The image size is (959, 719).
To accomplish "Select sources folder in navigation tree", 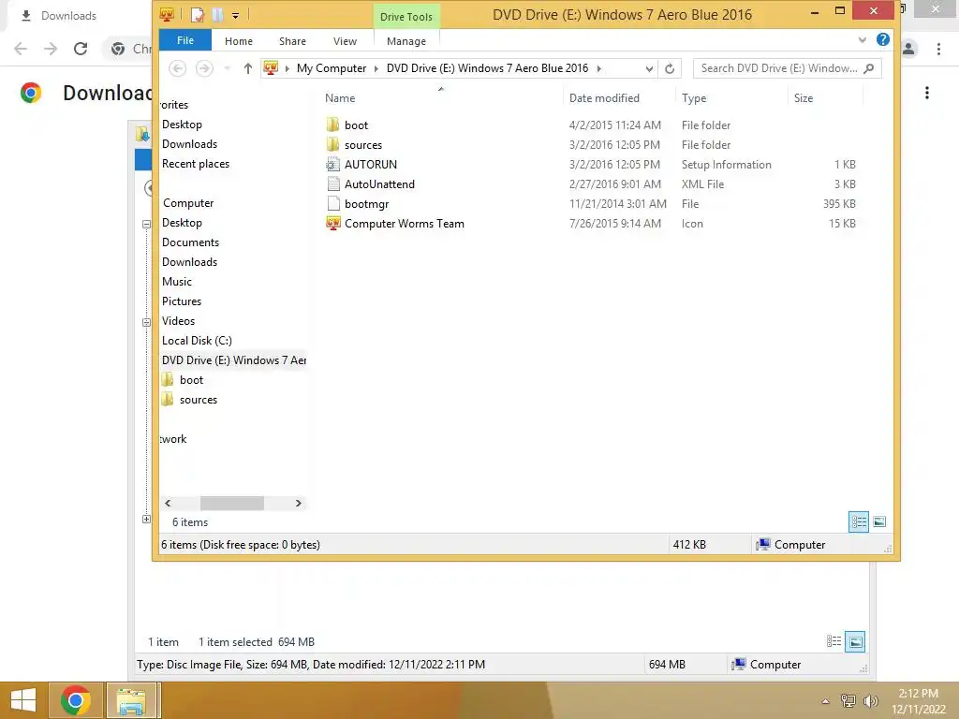I will pos(189,399).
